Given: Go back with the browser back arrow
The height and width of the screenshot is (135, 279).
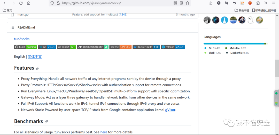Looking at the screenshot, I should pos(5,3).
